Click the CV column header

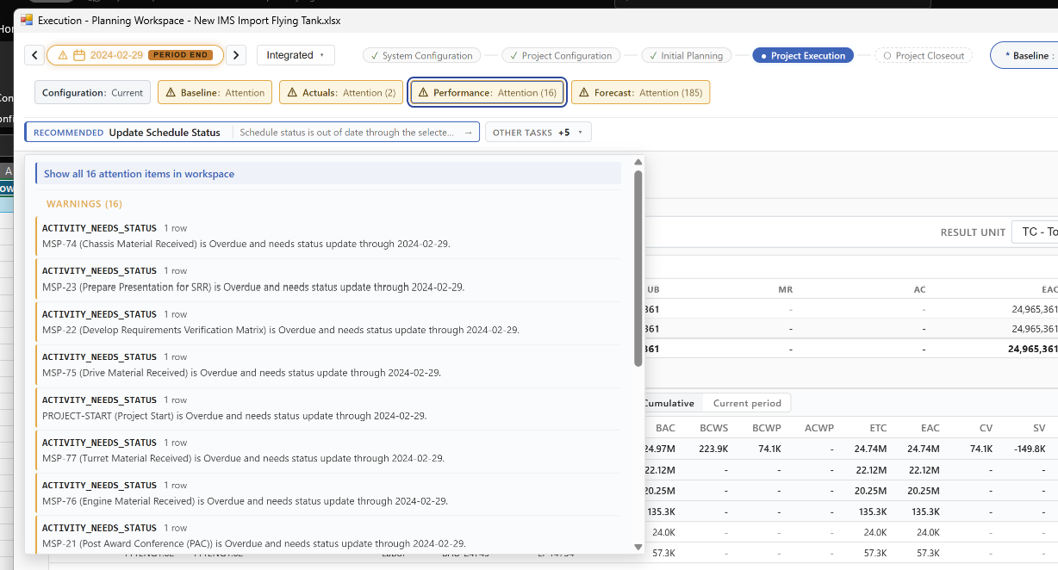(986, 427)
